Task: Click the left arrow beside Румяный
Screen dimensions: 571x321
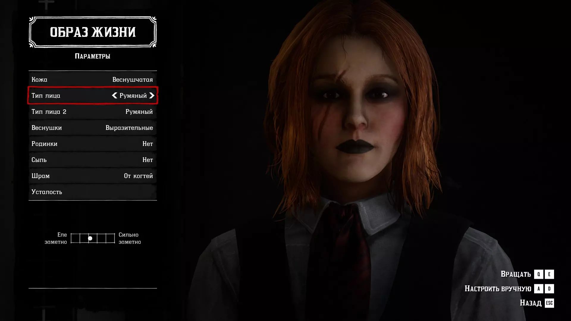Action: point(114,95)
